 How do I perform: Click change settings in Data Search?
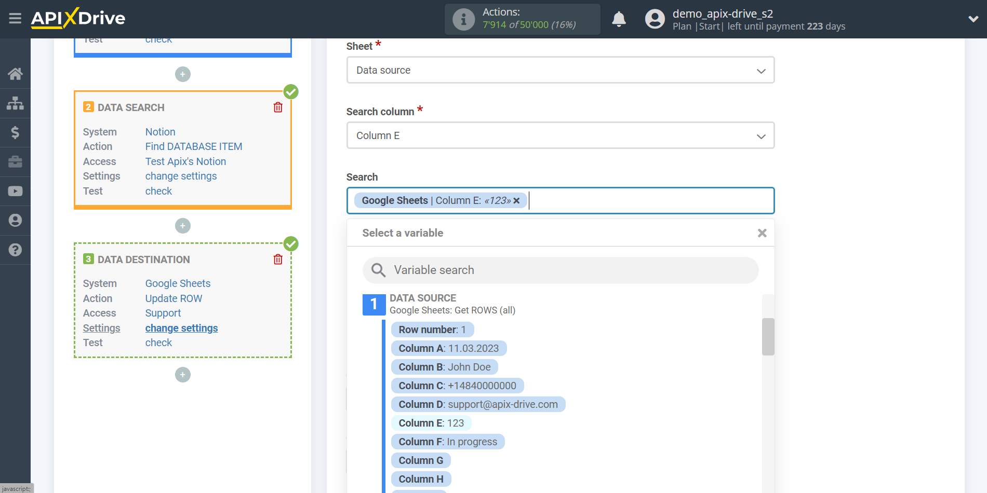181,176
